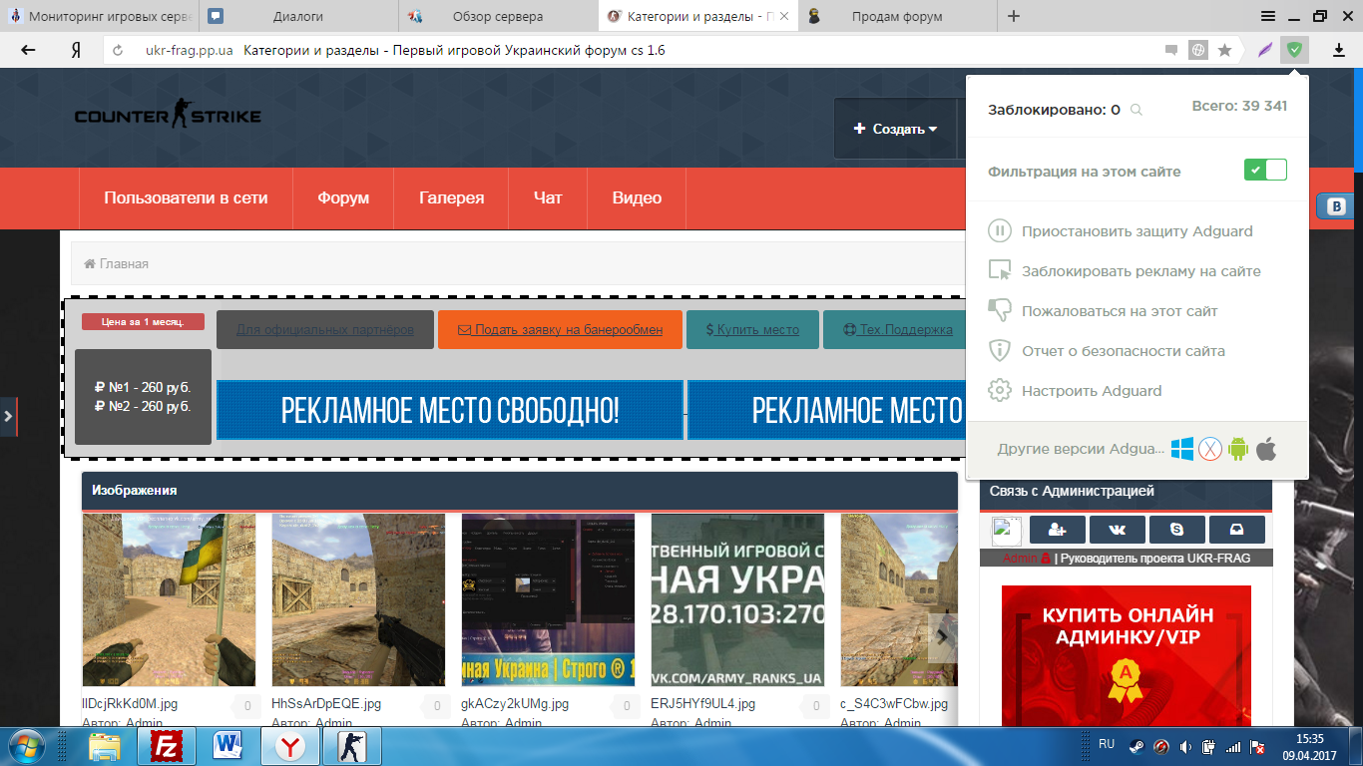Click Приостановить защиту Adguard
Image resolution: width=1363 pixels, height=766 pixels.
pyautogui.click(x=1136, y=231)
